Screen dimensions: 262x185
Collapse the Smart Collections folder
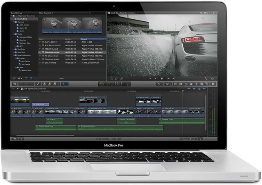coord(13,55)
